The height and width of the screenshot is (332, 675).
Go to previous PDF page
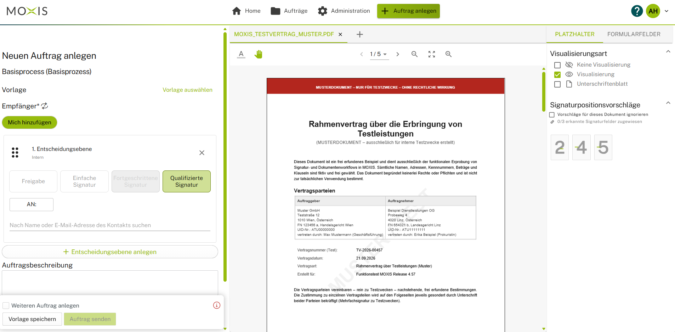point(361,54)
